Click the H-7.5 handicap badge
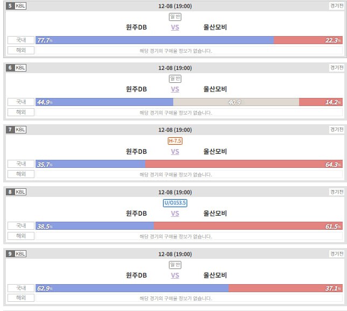This screenshot has width=347, height=311. (175, 141)
